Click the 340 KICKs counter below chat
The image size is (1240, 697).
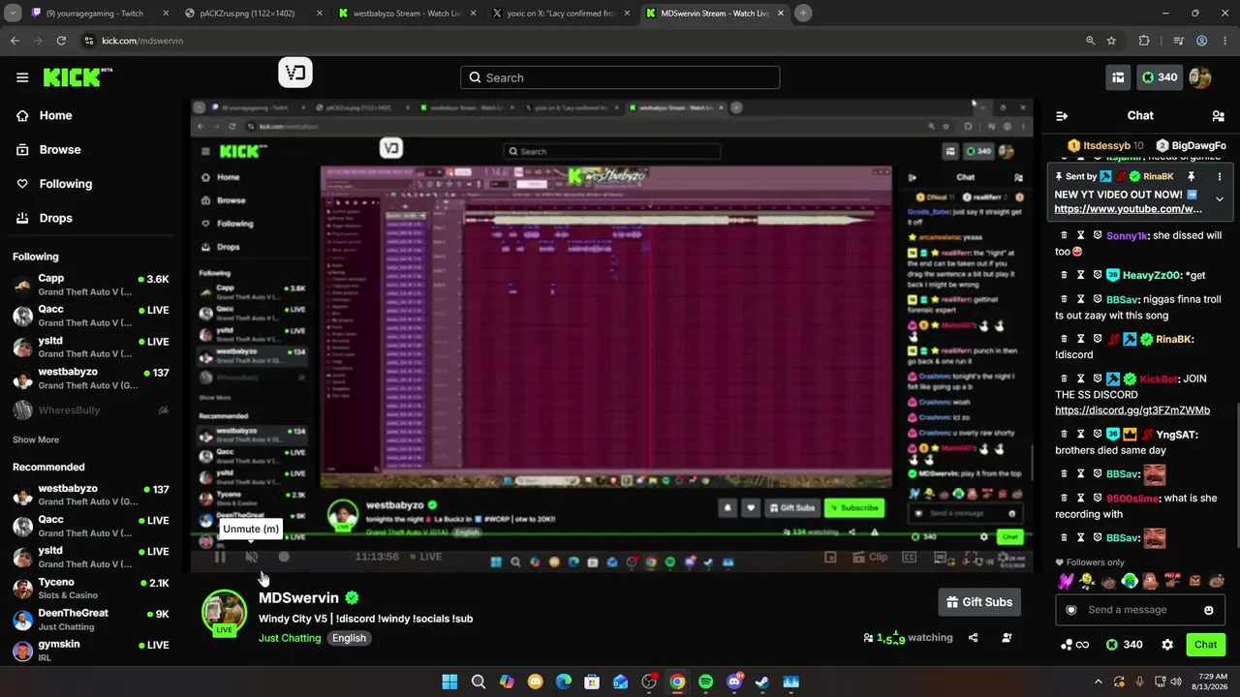(x=1124, y=645)
